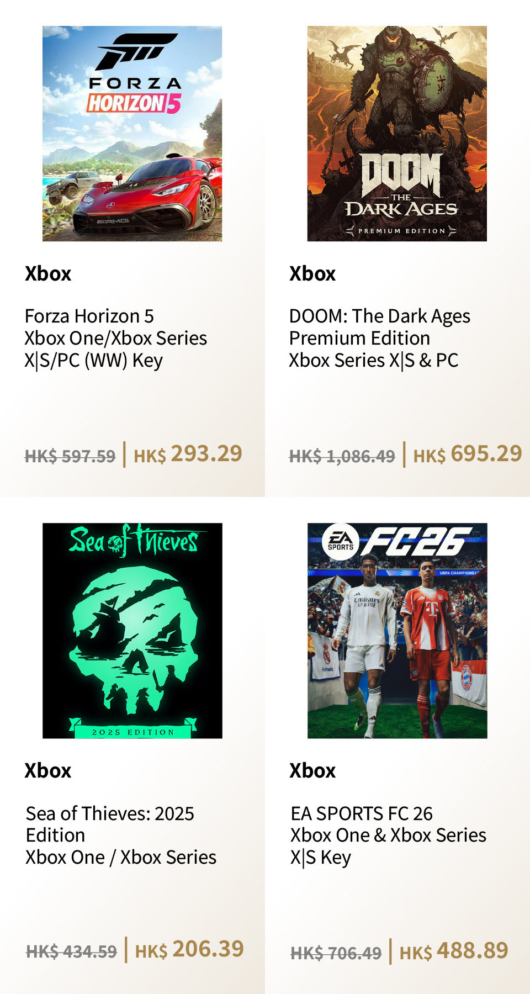530x994 pixels.
Task: Click the DOOM Premium Edition product title
Action: click(379, 338)
